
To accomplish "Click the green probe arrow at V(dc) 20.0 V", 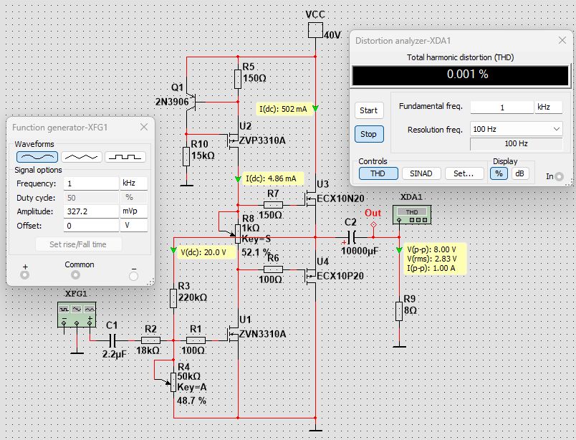I will point(173,250).
